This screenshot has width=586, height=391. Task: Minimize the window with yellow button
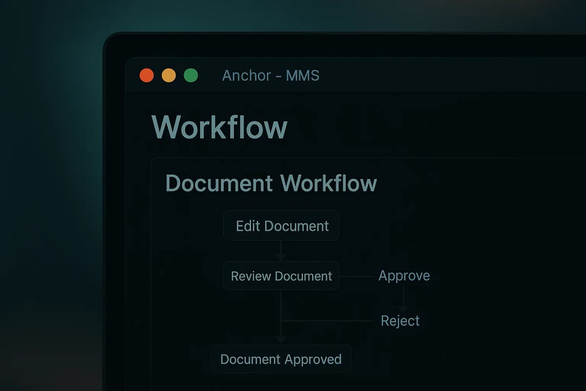pyautogui.click(x=168, y=75)
